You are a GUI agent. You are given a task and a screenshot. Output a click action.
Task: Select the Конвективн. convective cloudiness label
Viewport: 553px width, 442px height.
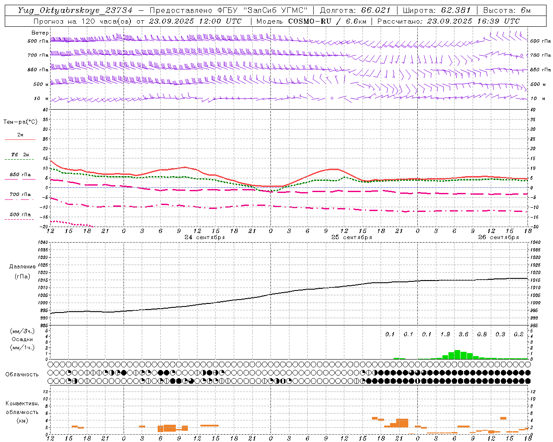coord(22,404)
